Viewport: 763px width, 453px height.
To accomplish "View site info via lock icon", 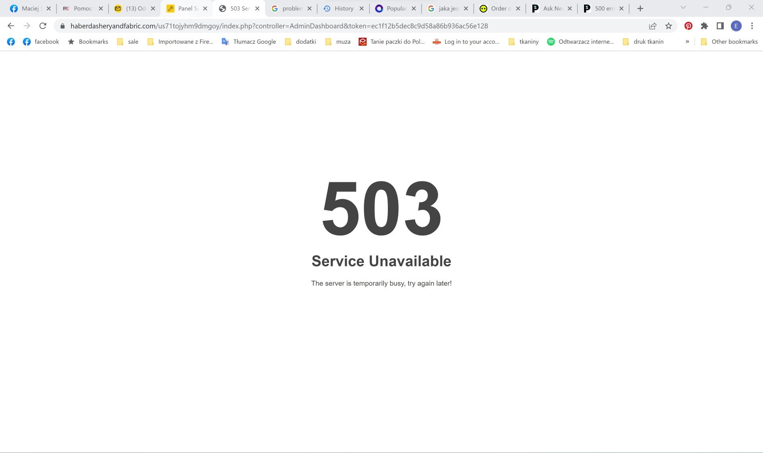I will [62, 26].
